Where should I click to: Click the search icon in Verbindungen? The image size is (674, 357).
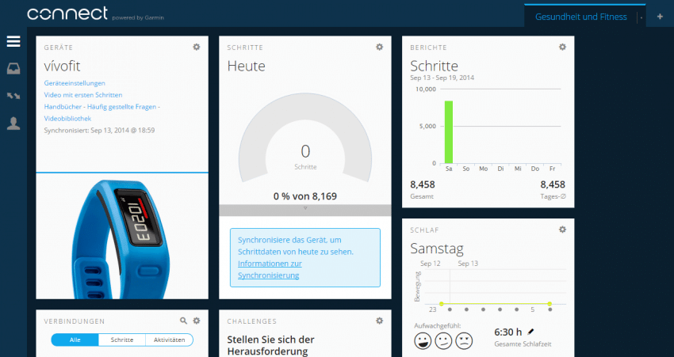click(x=184, y=321)
